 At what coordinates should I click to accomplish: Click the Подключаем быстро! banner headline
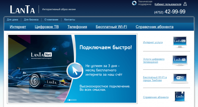[106, 47]
